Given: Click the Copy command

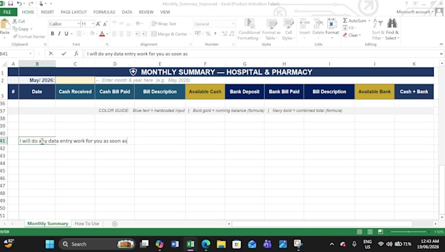Looking at the screenshot, I should [x=20, y=29].
